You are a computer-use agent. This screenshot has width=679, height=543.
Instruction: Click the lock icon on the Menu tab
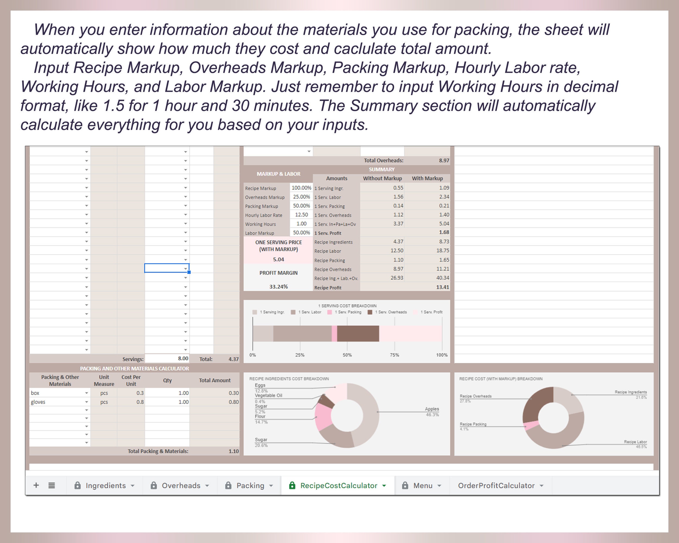pyautogui.click(x=406, y=486)
